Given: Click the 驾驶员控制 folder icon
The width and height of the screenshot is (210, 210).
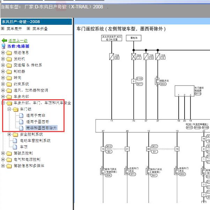Looking at the screenshot, I should point(9,153).
